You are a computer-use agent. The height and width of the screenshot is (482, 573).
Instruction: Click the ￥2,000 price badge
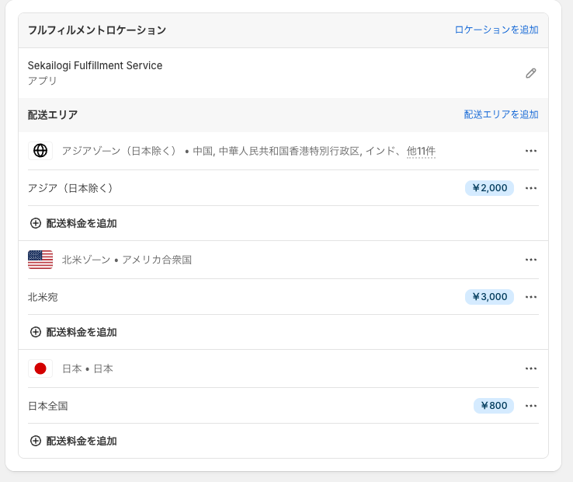[489, 188]
